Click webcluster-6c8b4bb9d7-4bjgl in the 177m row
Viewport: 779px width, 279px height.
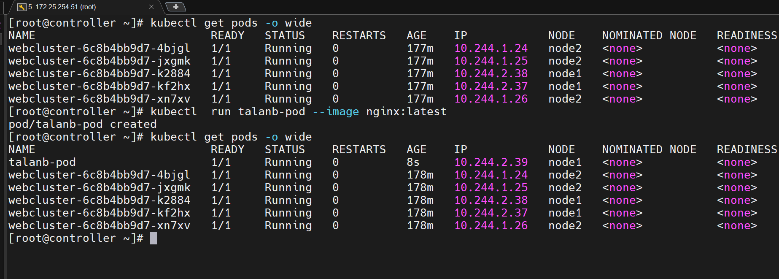tap(100, 48)
